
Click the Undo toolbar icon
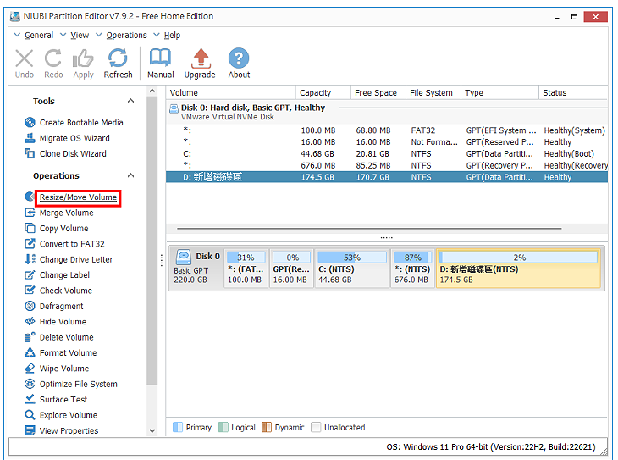[25, 58]
